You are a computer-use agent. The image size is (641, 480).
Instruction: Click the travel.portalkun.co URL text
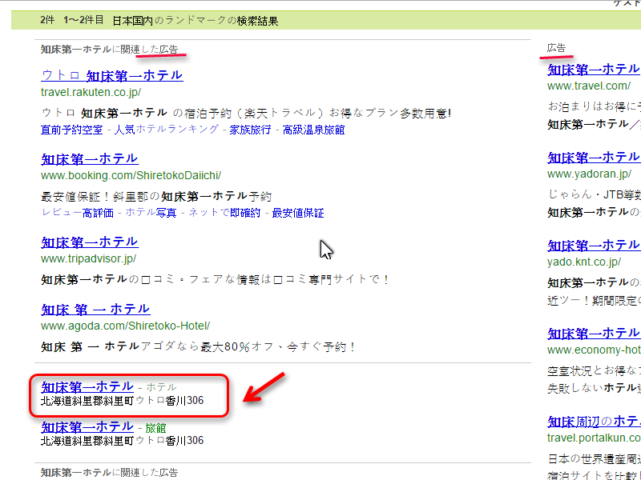pyautogui.click(x=594, y=438)
